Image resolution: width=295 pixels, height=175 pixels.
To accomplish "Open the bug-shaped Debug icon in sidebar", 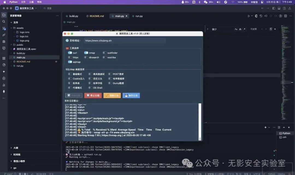I will pyautogui.click(x=4, y=41).
